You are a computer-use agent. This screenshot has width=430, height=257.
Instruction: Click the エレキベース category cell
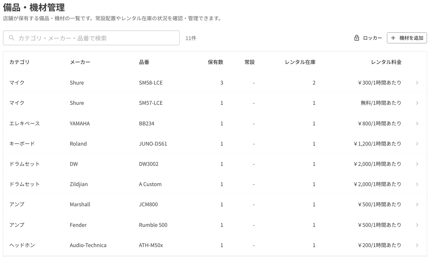[24, 123]
